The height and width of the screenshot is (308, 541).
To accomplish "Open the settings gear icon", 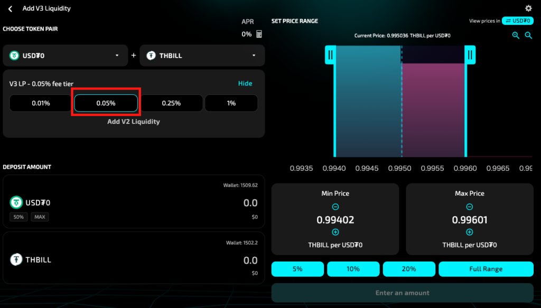I will point(528,8).
